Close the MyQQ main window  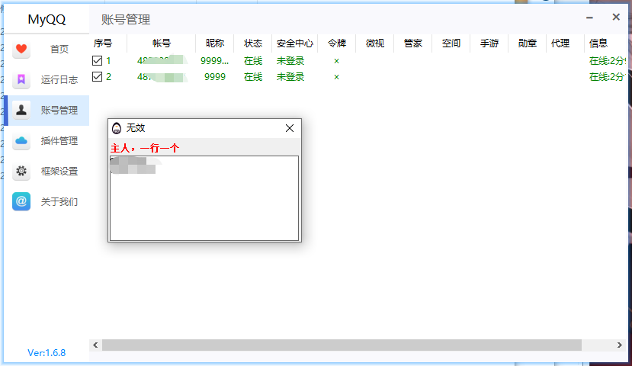[616, 17]
